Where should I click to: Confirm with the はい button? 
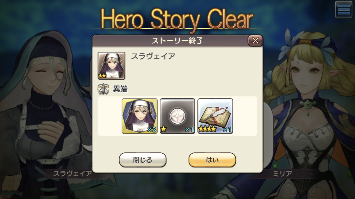(x=212, y=160)
